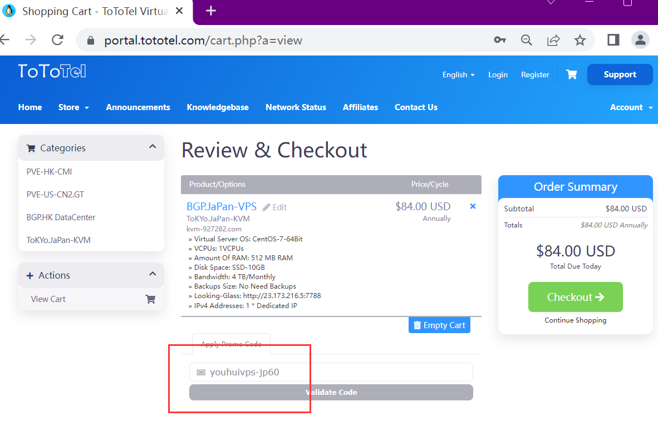658x436 pixels.
Task: Open the Contact Us page
Action: click(416, 107)
